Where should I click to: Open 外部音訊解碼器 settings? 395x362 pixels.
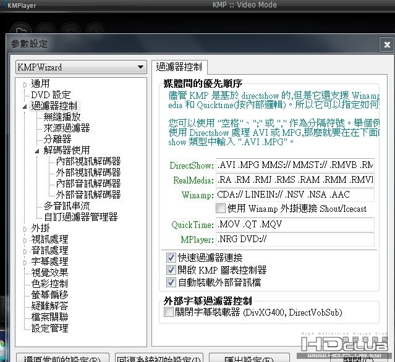point(88,195)
